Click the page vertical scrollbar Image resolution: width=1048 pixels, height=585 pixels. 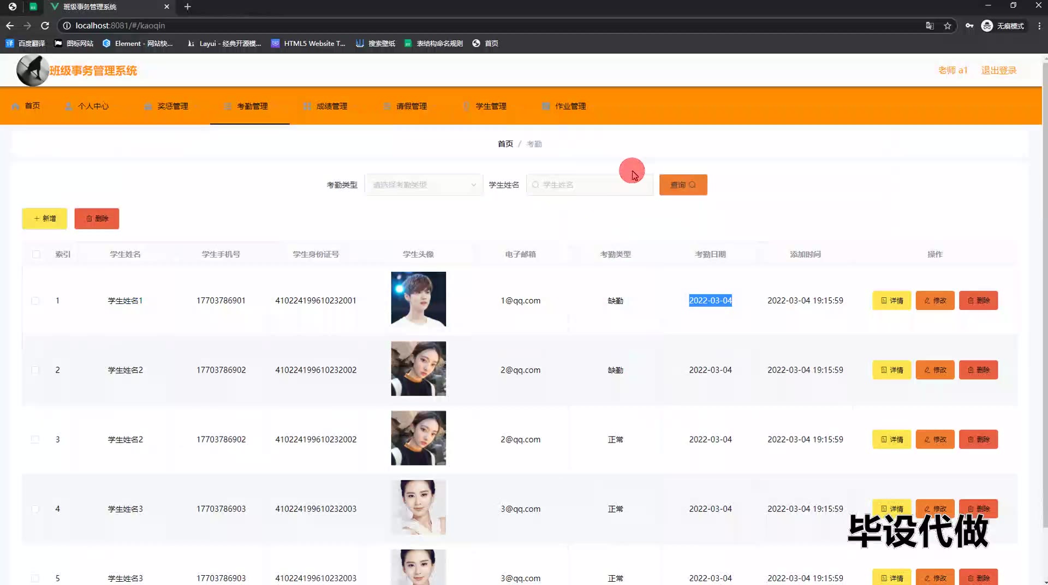tap(1045, 295)
